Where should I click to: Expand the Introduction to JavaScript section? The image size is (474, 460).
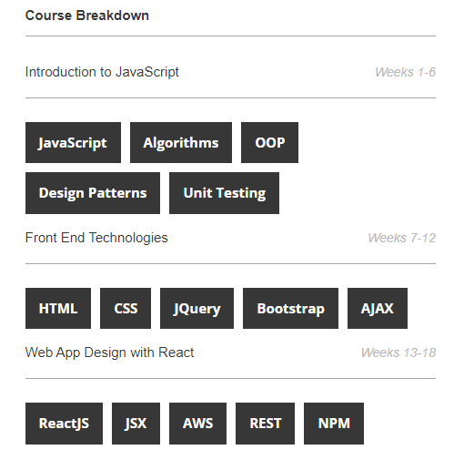tap(230, 72)
